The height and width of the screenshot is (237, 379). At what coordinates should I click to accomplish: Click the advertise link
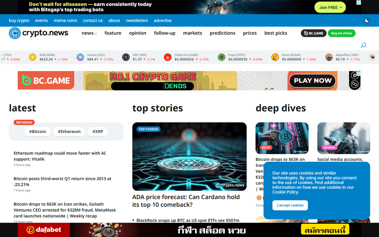click(x=163, y=21)
